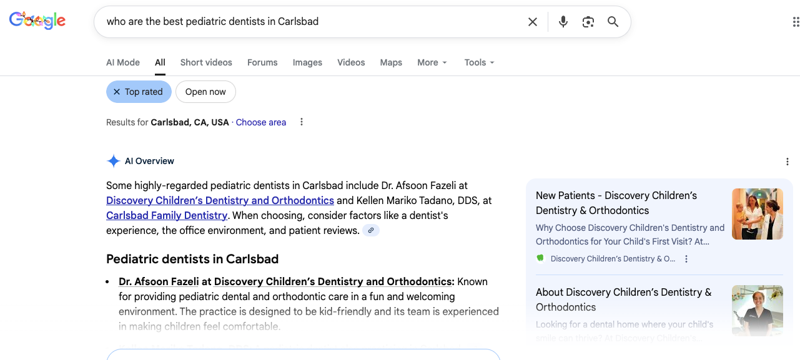This screenshot has width=800, height=360.
Task: Select the Maps search tab
Action: (x=391, y=62)
